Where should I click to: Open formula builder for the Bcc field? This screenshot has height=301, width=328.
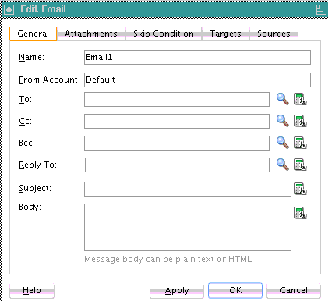click(x=301, y=143)
